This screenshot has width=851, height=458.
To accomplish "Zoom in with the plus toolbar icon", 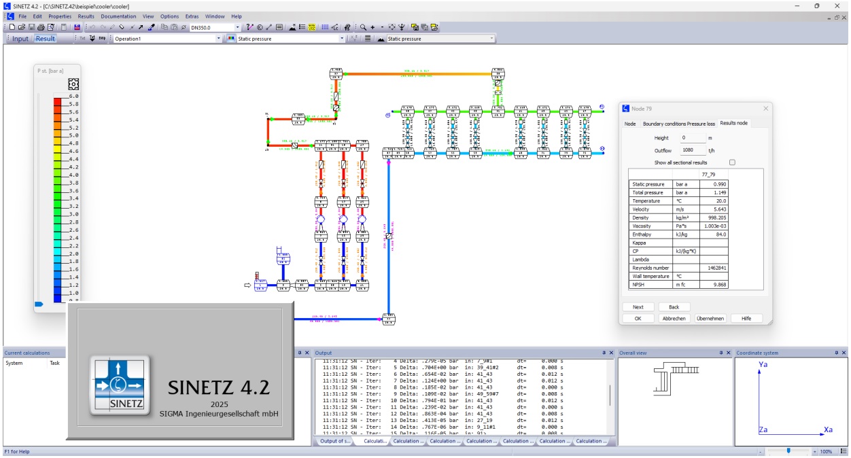I will pos(372,27).
